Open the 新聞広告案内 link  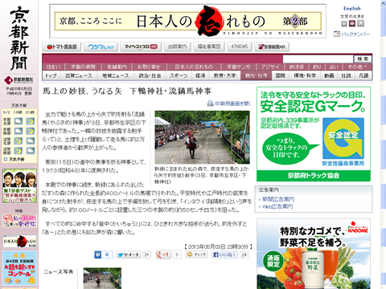pyautogui.click(x=278, y=199)
